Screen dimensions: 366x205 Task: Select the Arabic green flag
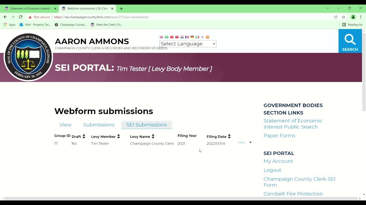coord(166,37)
